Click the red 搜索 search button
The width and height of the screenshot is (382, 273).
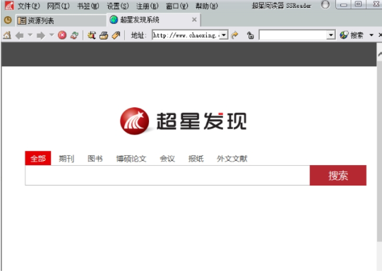point(338,176)
